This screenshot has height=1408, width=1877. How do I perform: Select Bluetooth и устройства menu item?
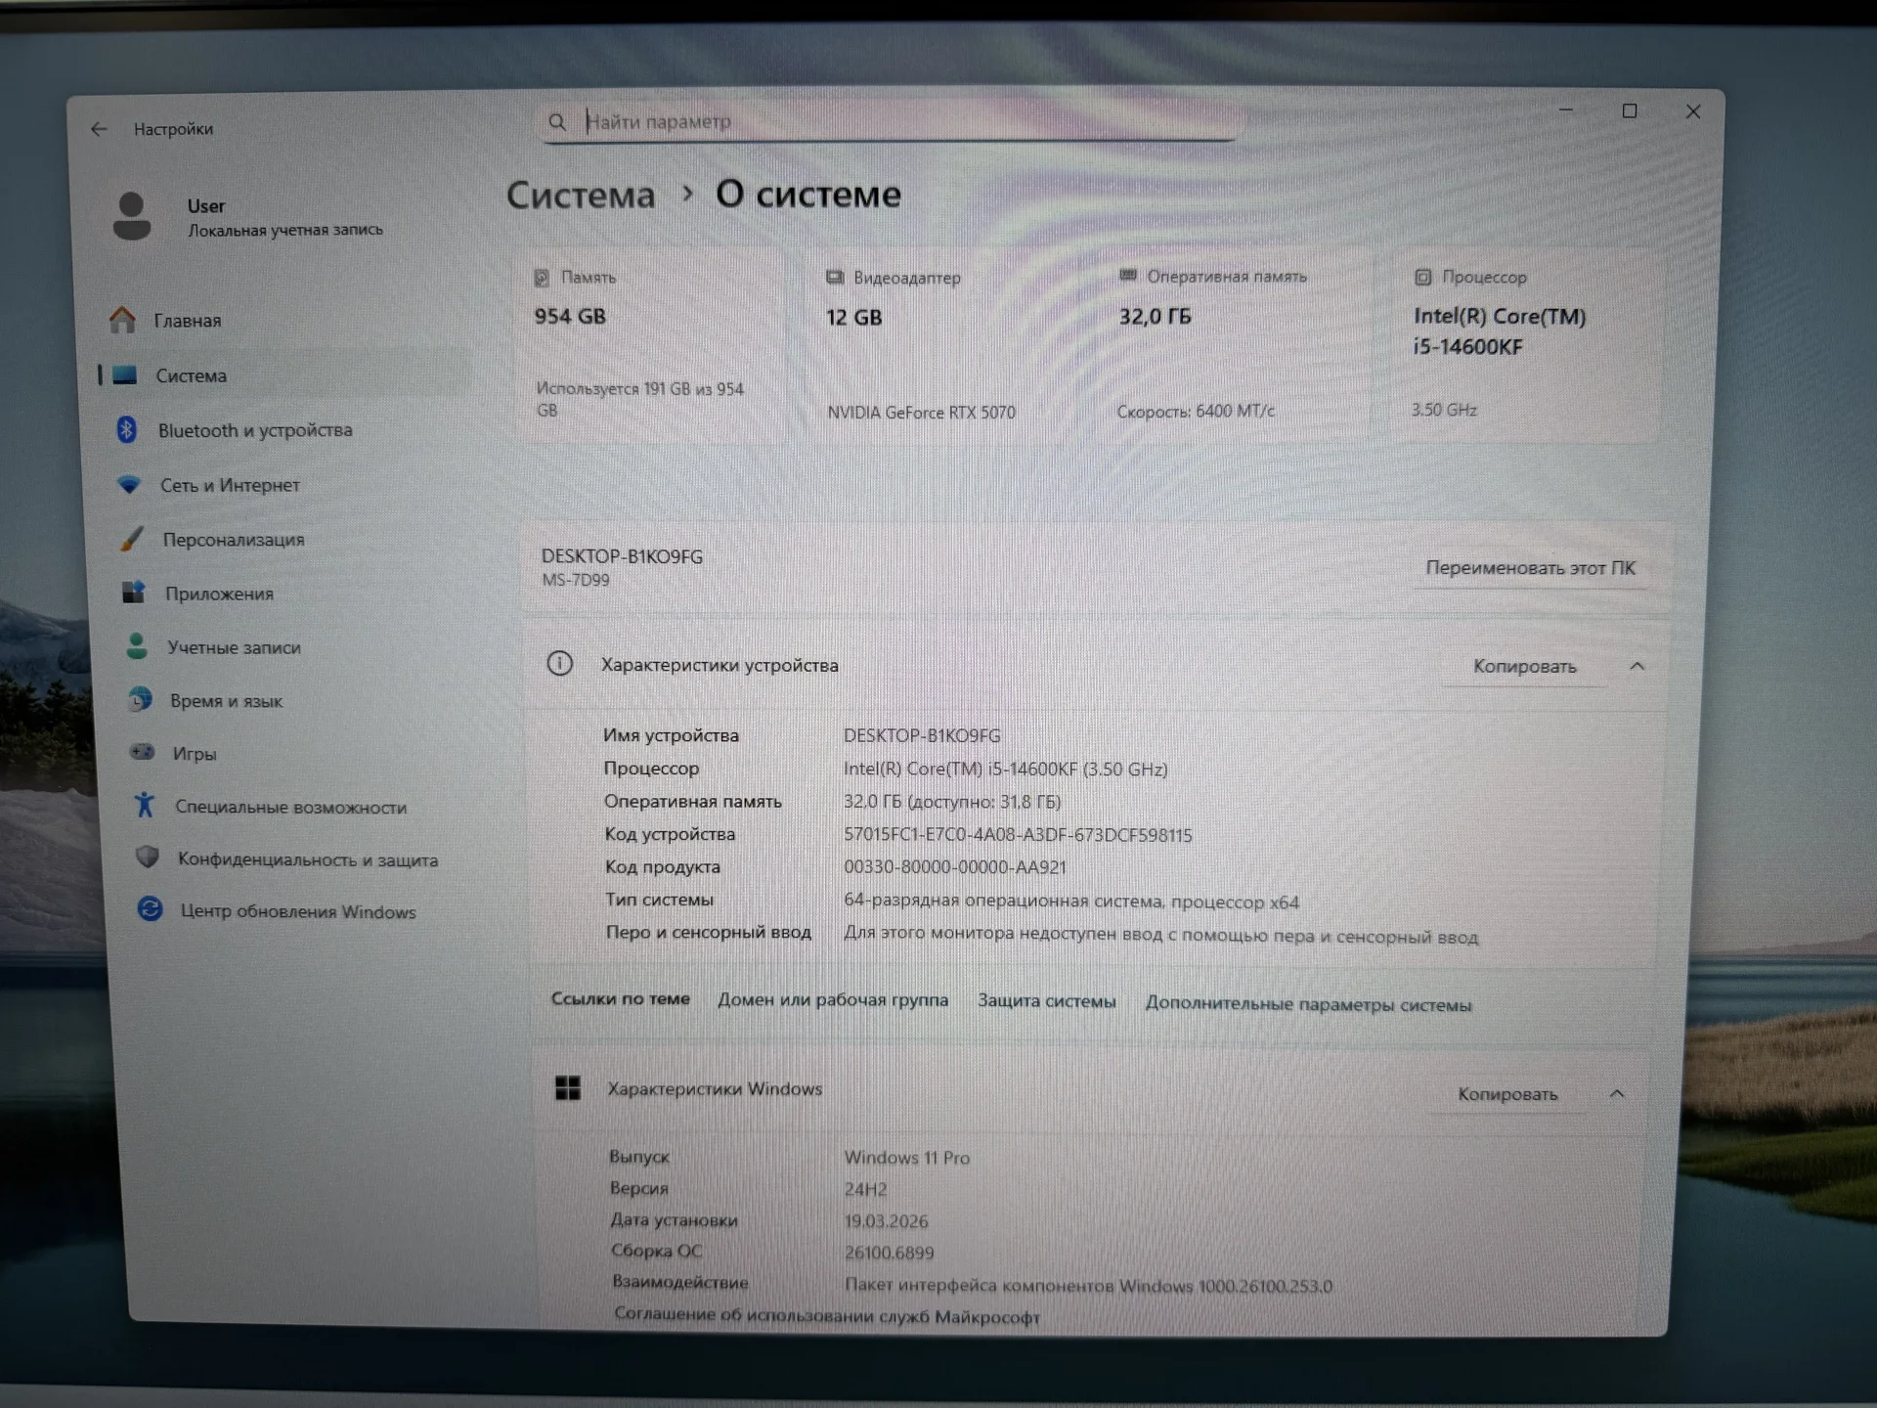[x=255, y=430]
